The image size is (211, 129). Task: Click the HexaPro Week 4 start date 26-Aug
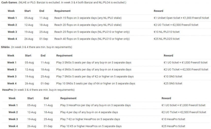(32, 126)
